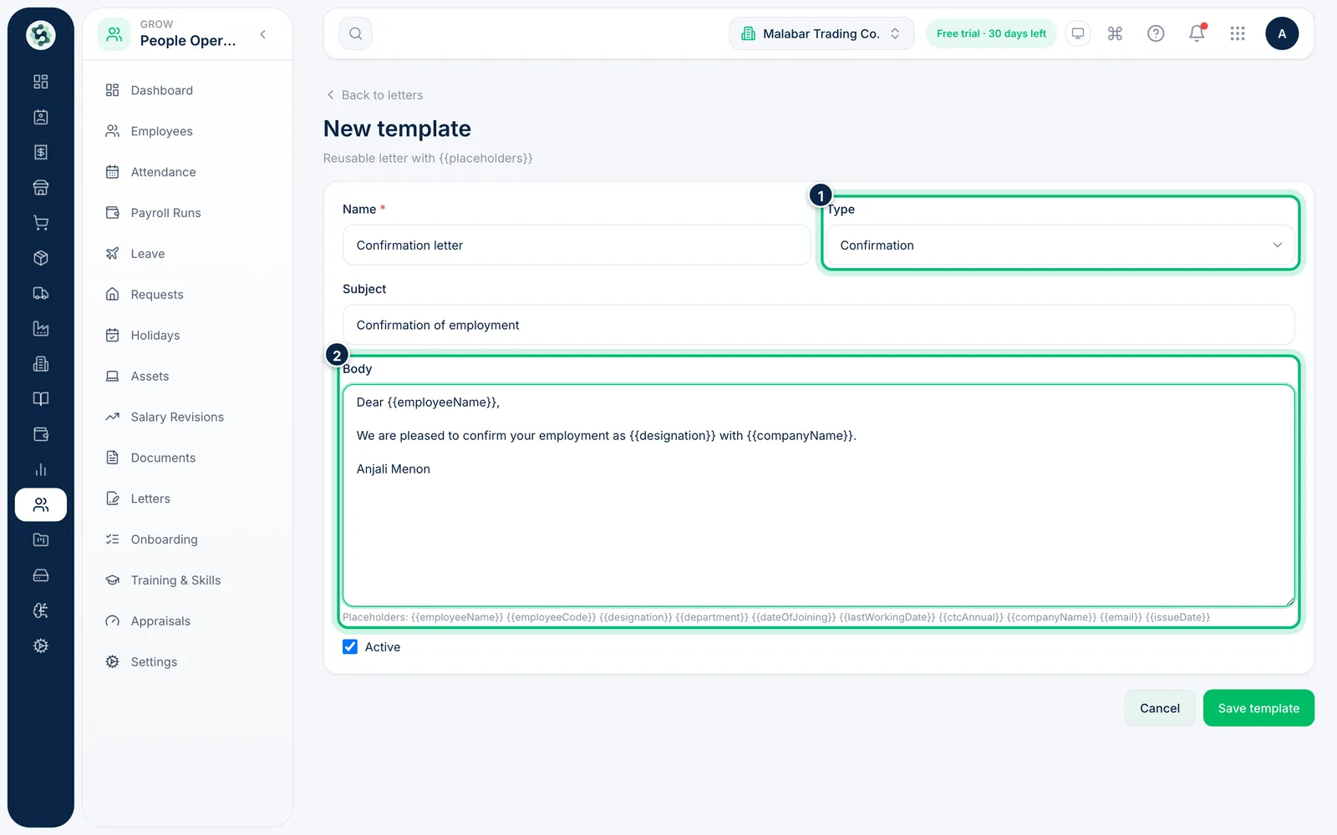The height and width of the screenshot is (835, 1337).
Task: Open the bar chart reports icon in the rail
Action: tap(40, 469)
